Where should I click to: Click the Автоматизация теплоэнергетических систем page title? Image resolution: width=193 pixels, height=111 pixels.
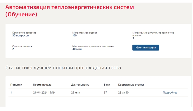[x=70, y=11]
